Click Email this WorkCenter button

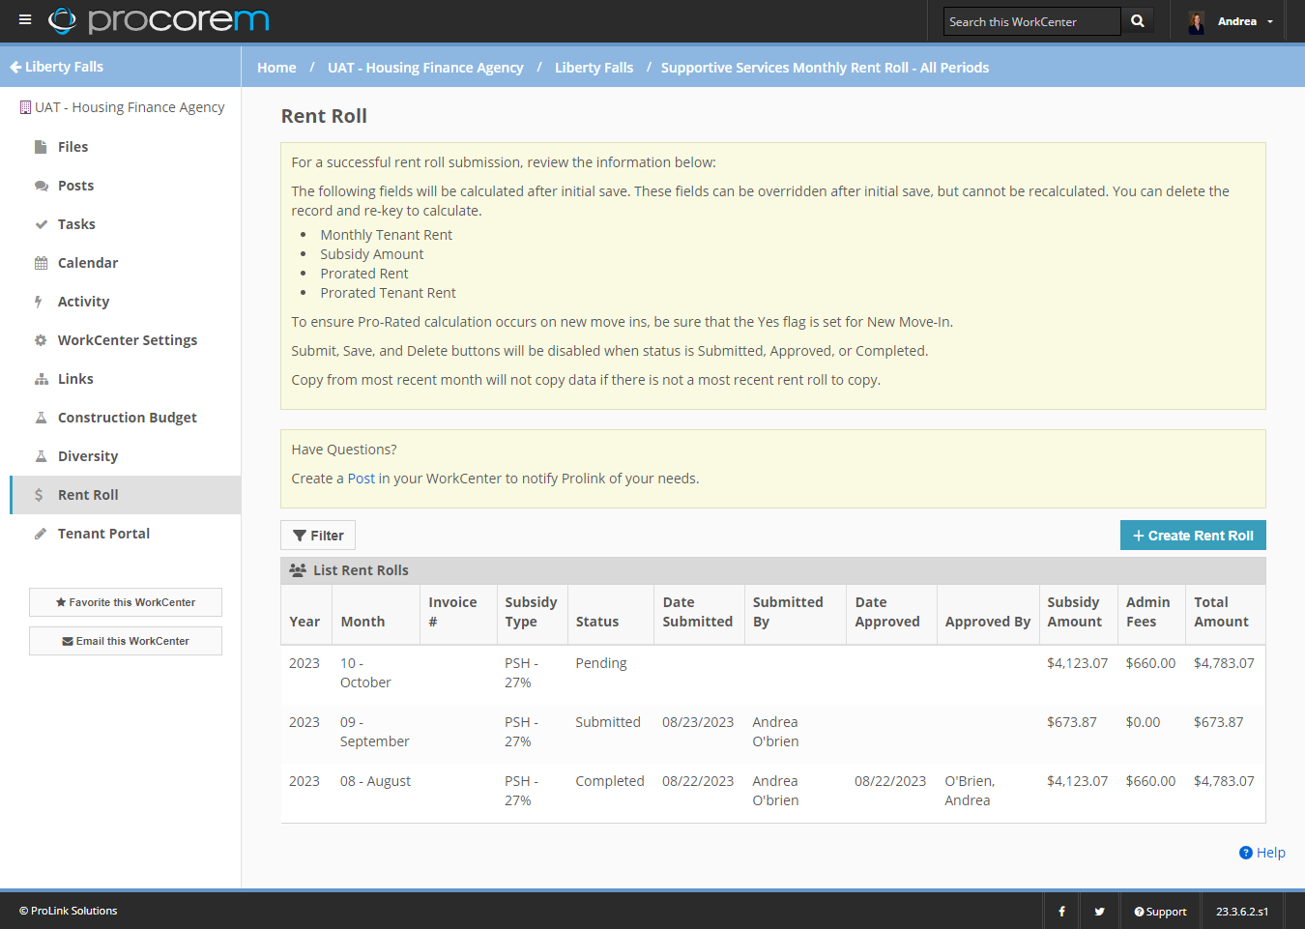[126, 641]
